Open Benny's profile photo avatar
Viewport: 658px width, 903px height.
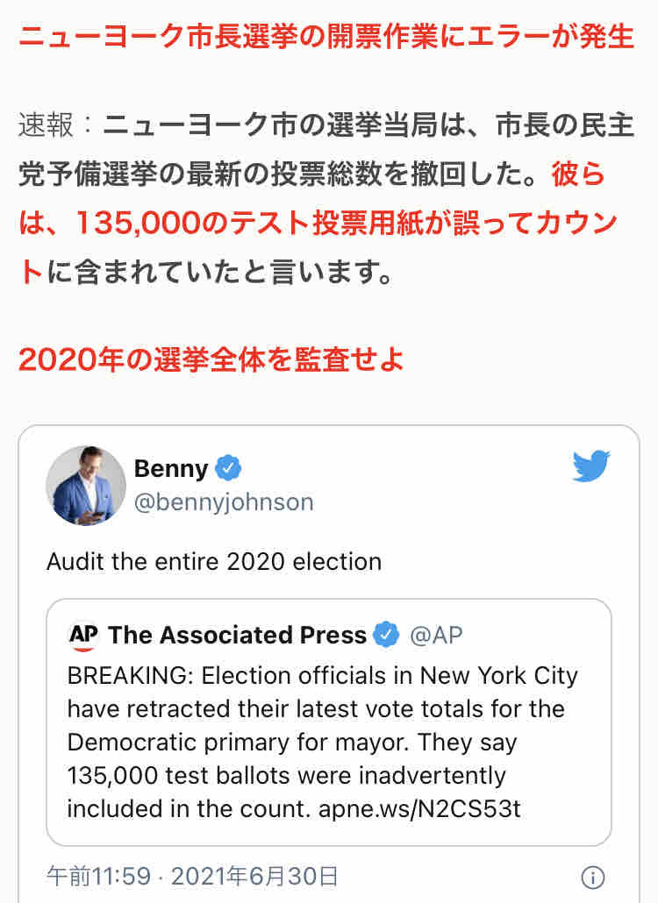point(86,486)
